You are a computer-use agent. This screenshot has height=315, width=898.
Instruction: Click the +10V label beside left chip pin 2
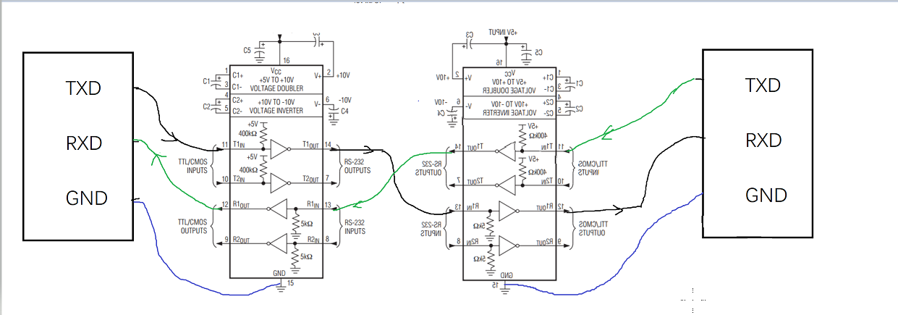click(x=344, y=75)
